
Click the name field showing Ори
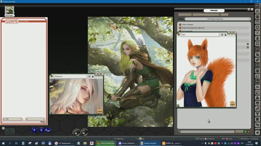[x=200, y=34]
